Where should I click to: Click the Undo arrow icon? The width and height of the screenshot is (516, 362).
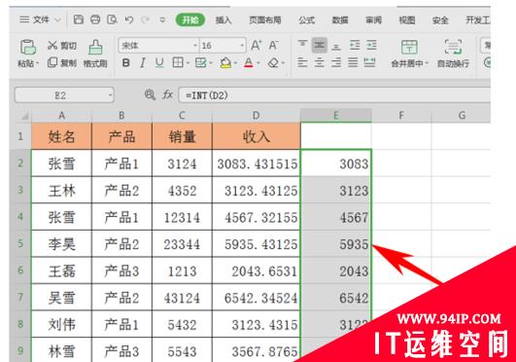point(129,20)
